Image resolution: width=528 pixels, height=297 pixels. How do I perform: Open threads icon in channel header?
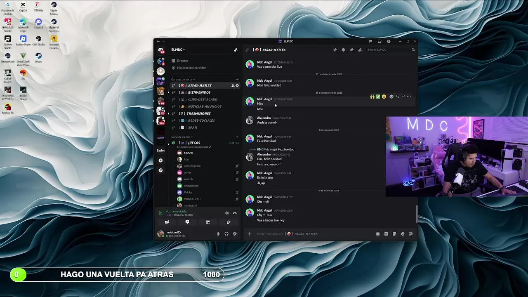click(x=335, y=49)
